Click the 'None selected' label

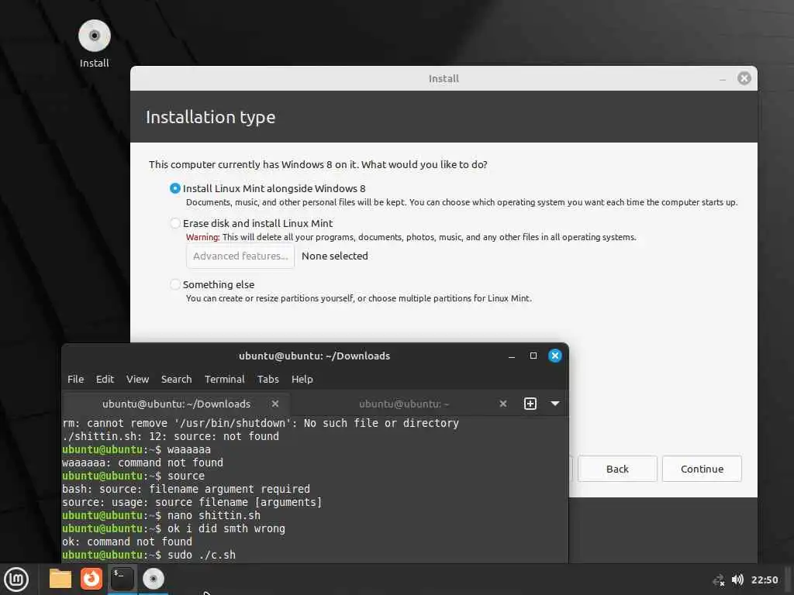click(335, 256)
